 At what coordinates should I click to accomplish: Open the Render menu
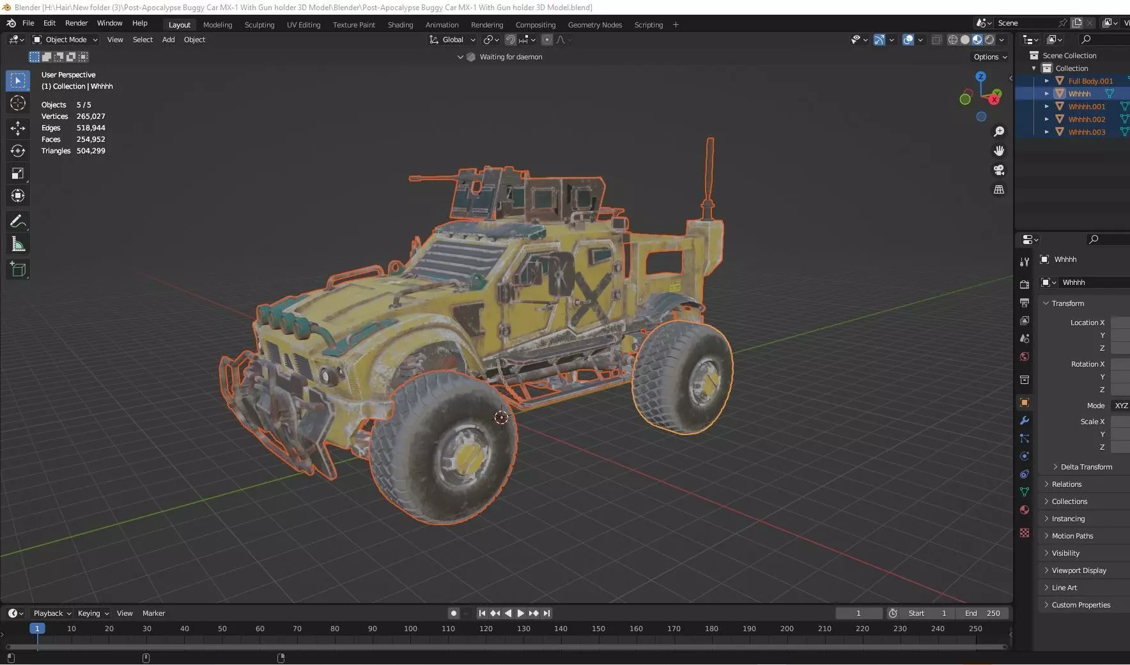(76, 23)
